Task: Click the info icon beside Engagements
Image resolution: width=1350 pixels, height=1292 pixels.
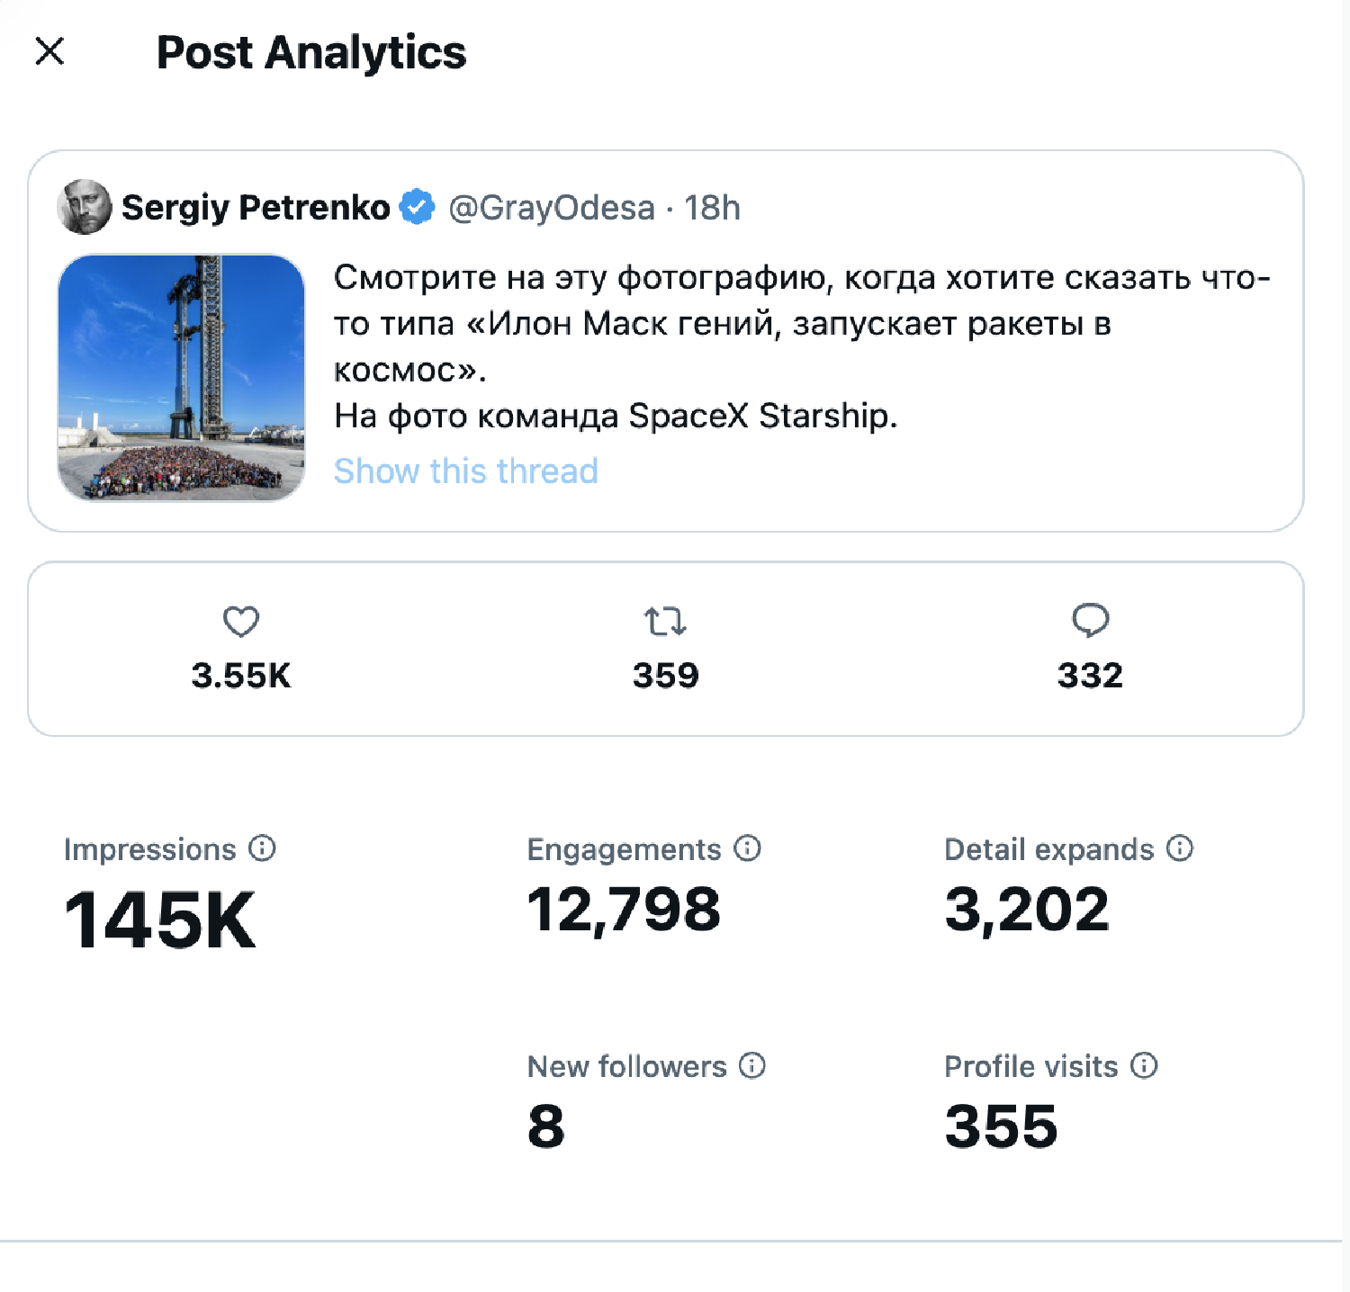Action: coord(747,848)
